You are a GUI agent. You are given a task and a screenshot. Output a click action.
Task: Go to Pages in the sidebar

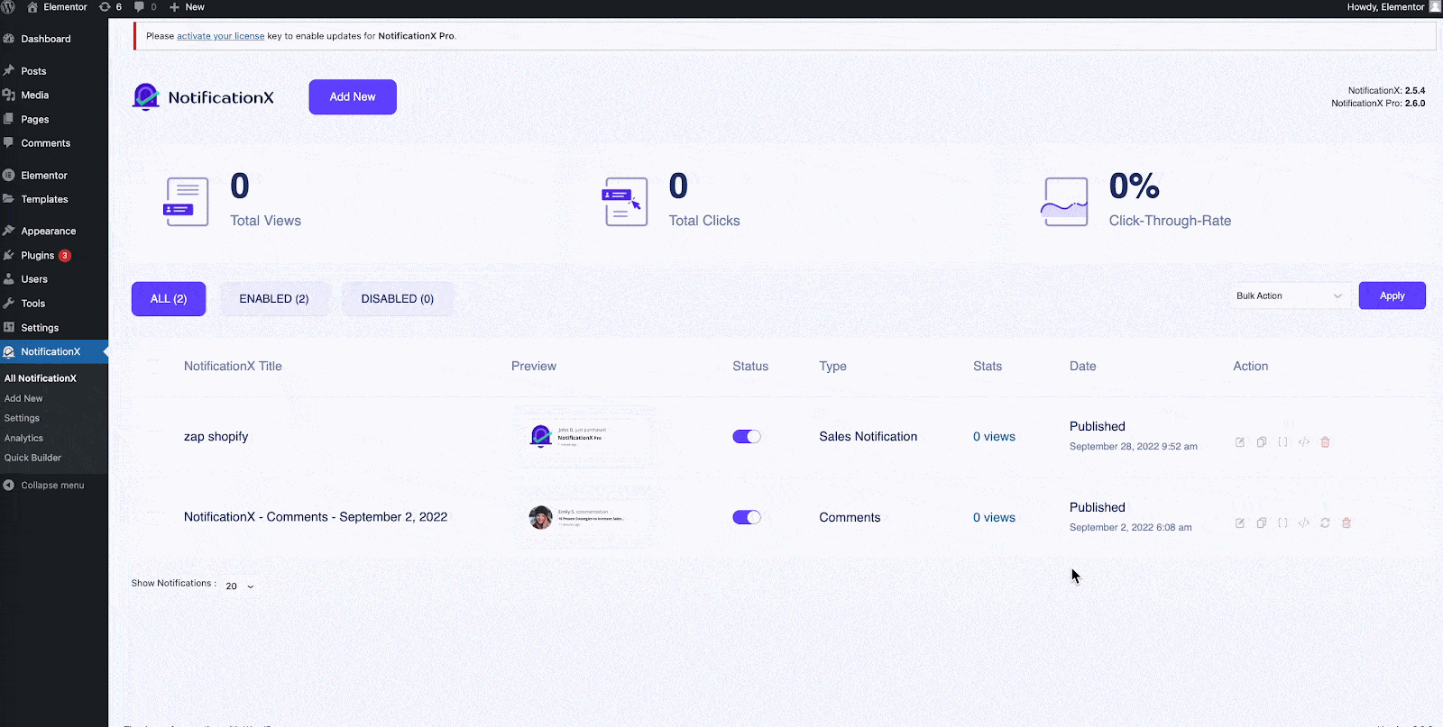[34, 119]
